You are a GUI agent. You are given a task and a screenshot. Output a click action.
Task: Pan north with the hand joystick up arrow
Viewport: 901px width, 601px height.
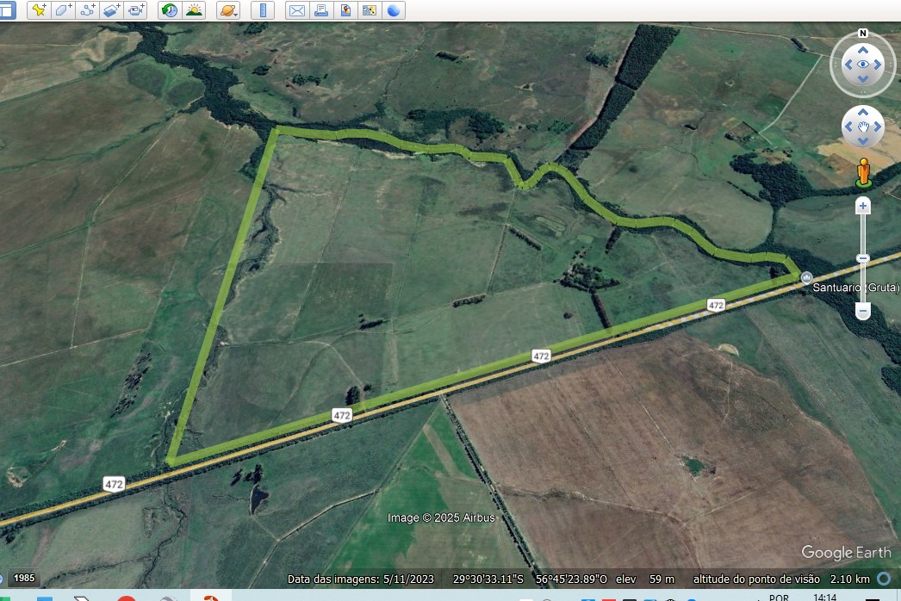[x=862, y=112]
